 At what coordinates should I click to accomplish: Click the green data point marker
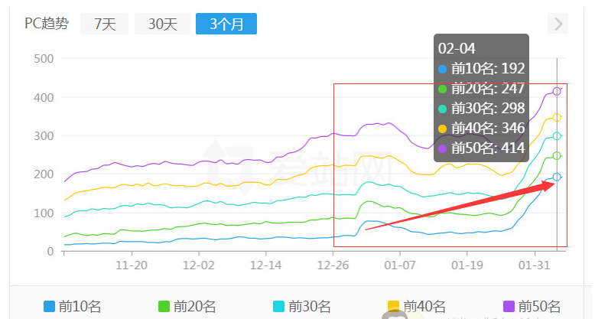coord(557,156)
